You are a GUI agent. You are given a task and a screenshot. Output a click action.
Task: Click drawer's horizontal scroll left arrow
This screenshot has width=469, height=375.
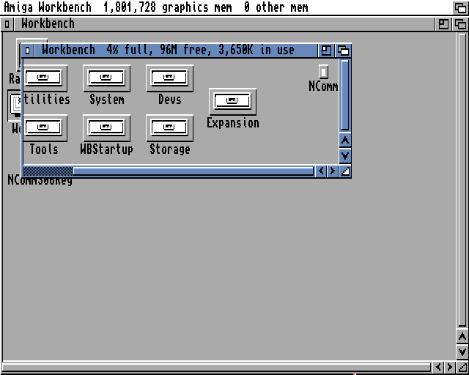click(x=321, y=171)
